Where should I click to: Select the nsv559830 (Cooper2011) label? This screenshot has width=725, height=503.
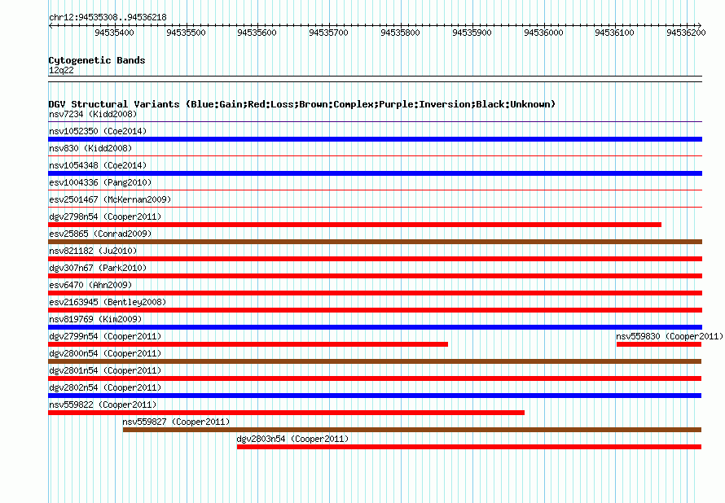pos(670,336)
